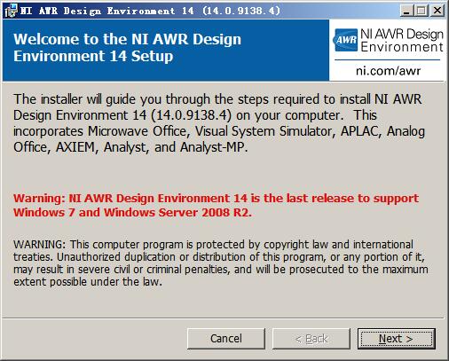
Task: Click the maximize window icon
Action: (421, 11)
